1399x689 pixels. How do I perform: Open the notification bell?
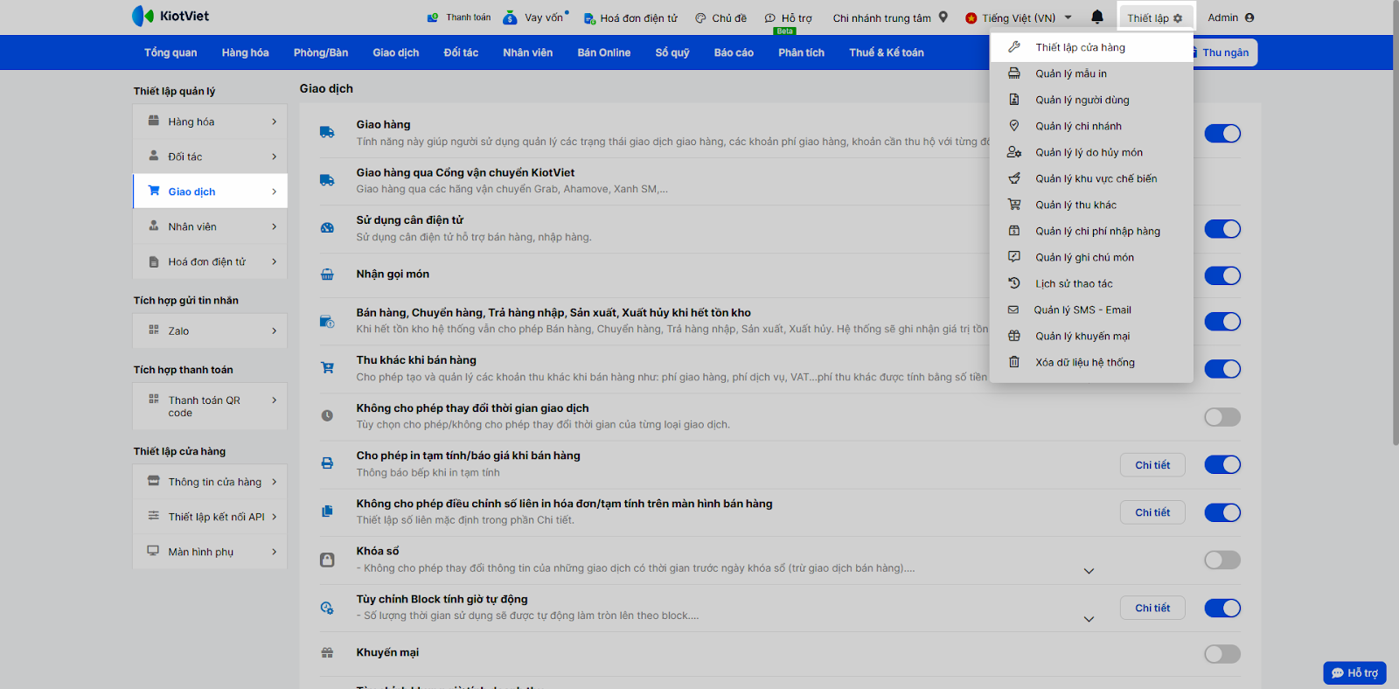tap(1097, 17)
